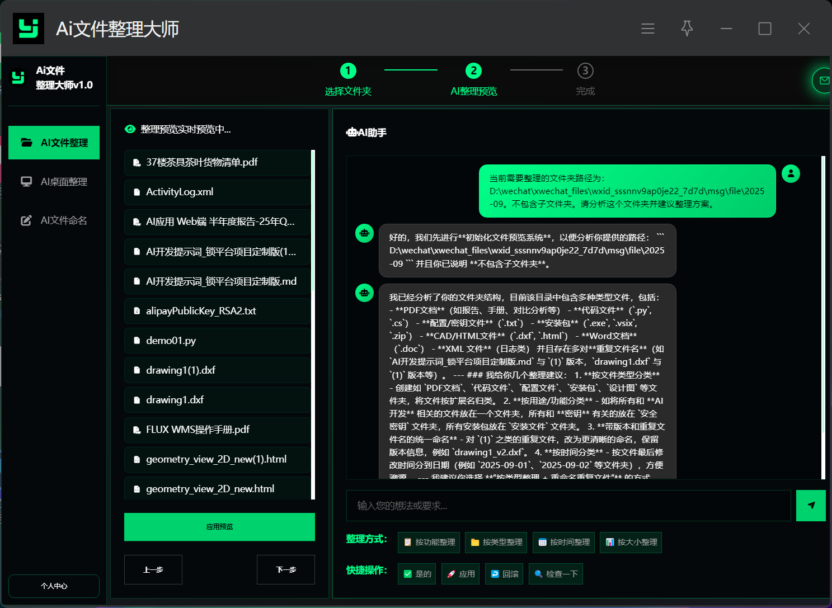Click the folder icon of AI文件整理

(26, 143)
